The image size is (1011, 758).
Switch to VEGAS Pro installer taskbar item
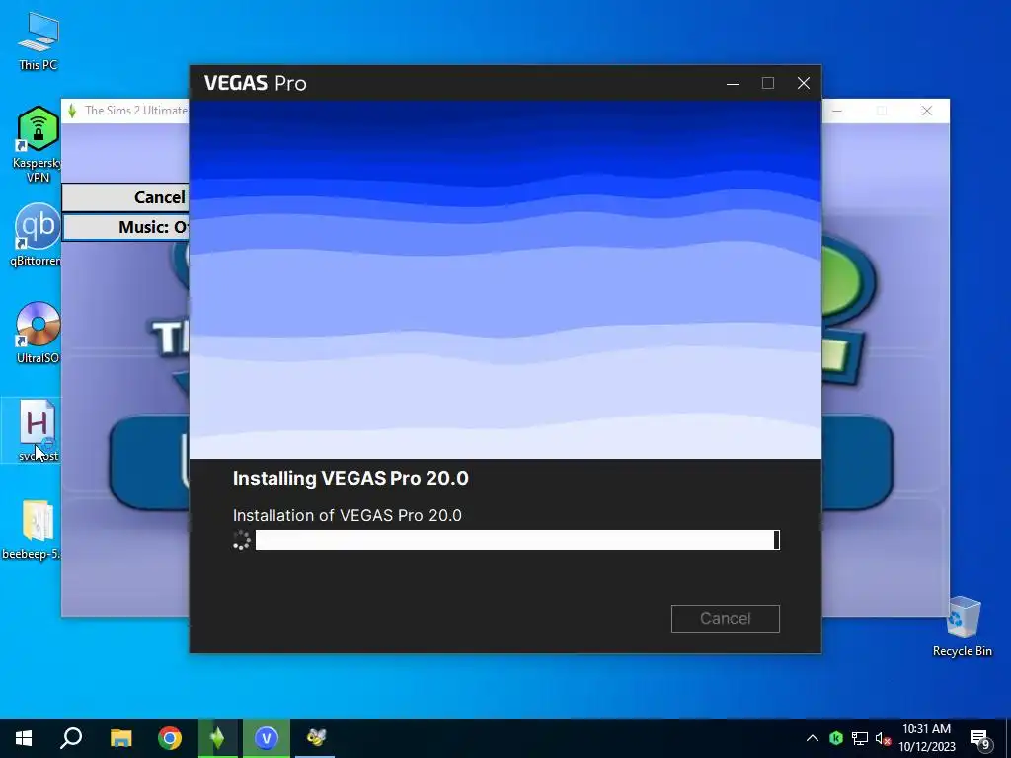tap(267, 738)
